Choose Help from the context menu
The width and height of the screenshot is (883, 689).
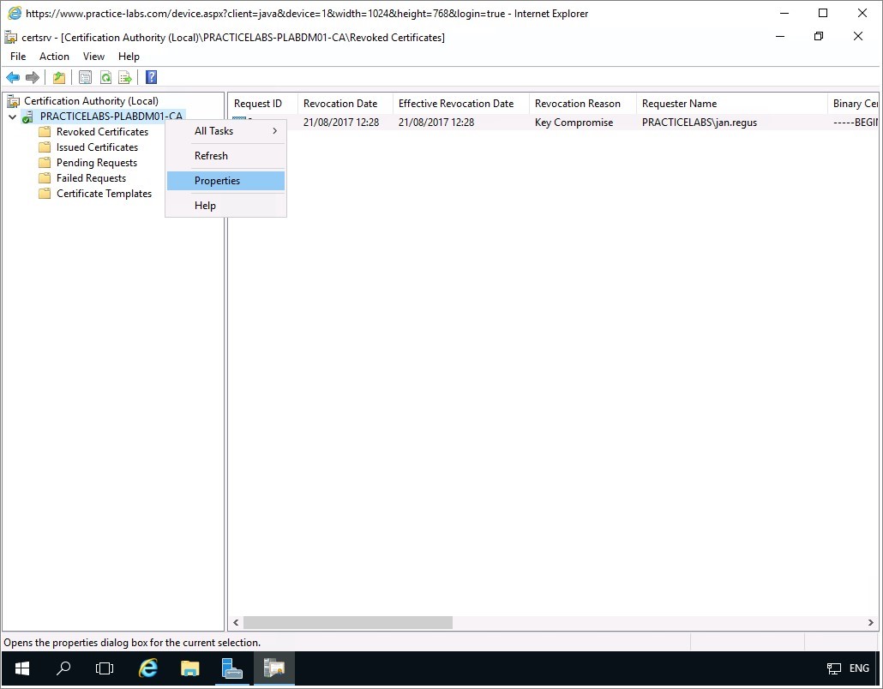tap(225, 206)
